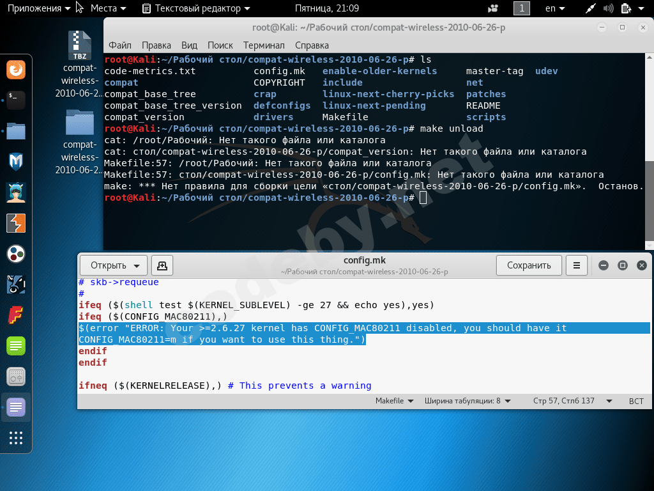Viewport: 654px width, 491px height.
Task: Change Ширина табуляции setting
Action: 468,401
